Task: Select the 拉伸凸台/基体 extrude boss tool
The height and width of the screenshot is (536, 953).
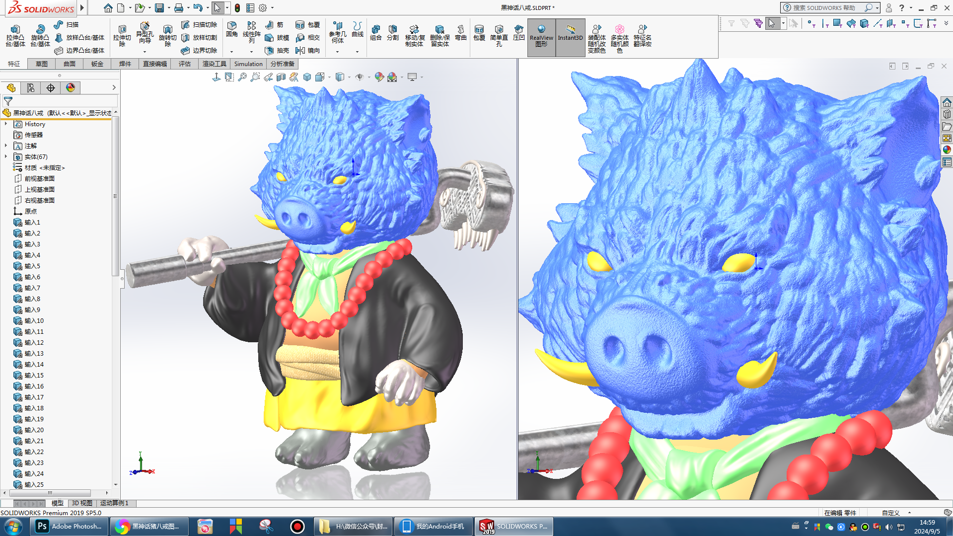Action: tap(15, 35)
